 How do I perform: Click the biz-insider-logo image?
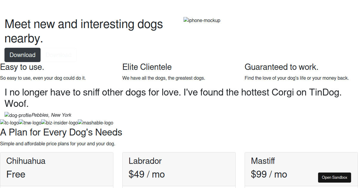click(59, 123)
